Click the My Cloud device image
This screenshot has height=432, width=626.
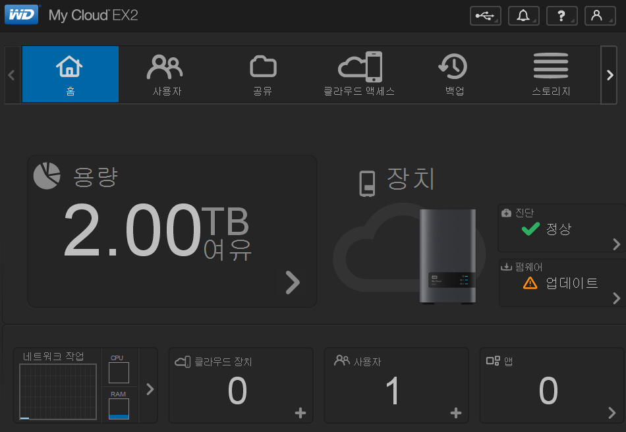447,257
